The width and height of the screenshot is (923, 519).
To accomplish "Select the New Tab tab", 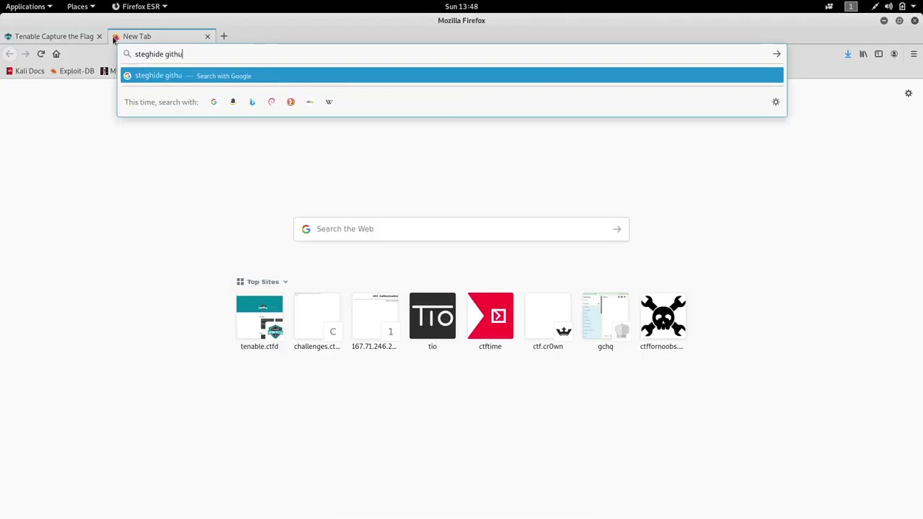I will pyautogui.click(x=162, y=36).
